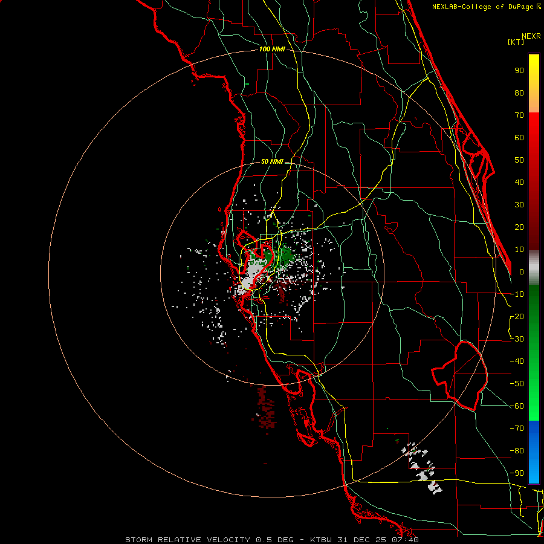Click the NEXLAB-College of DuPage title text
Screen dimensions: 544x544
click(486, 7)
